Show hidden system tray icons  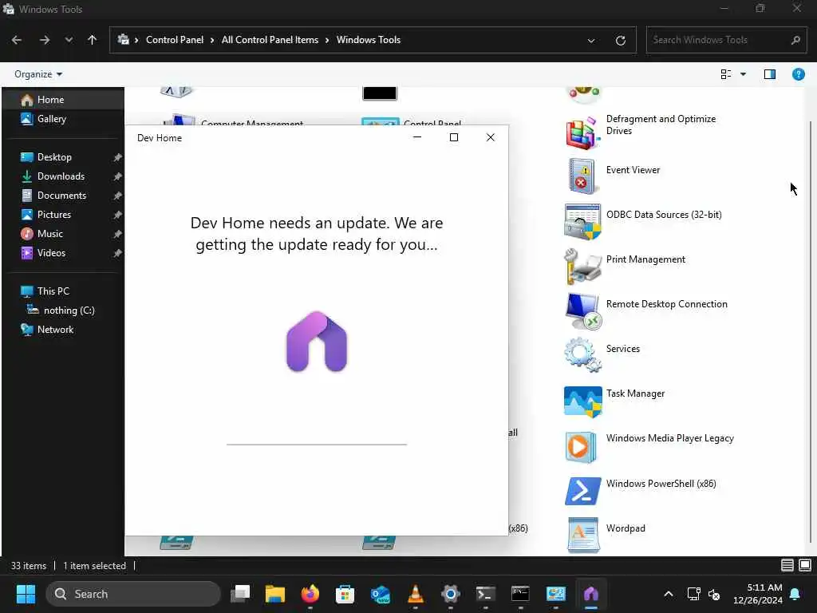coord(668,594)
